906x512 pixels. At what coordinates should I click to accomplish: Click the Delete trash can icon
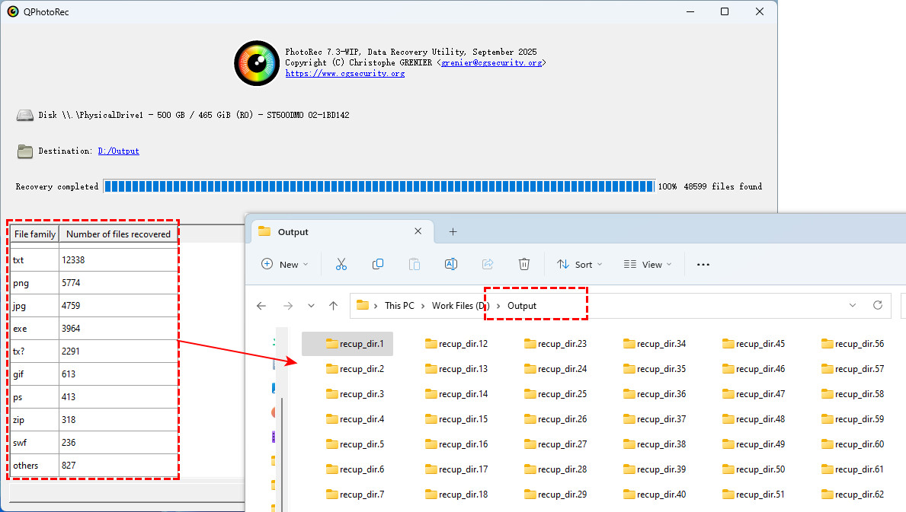(x=524, y=264)
